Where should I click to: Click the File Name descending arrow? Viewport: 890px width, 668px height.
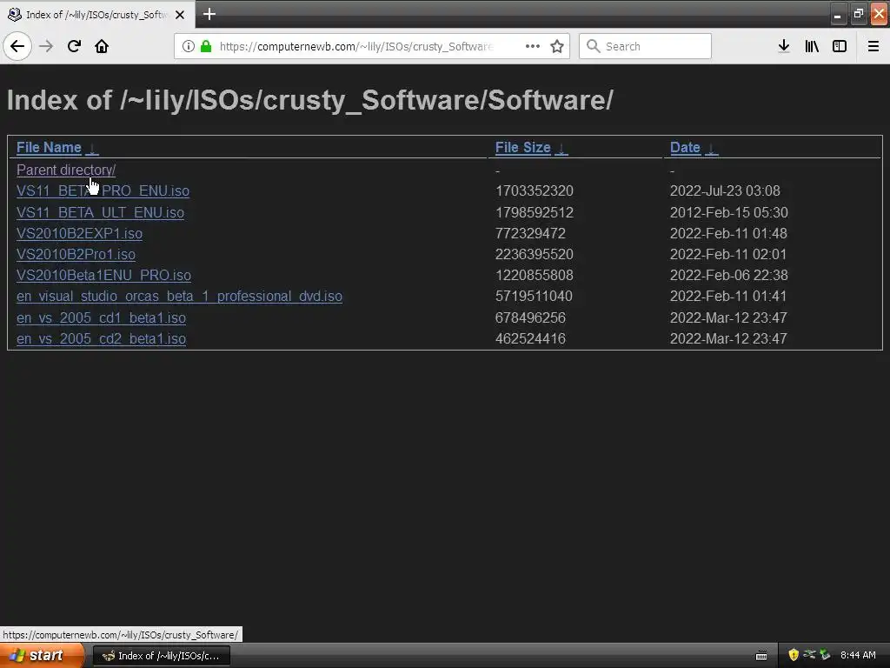[92, 149]
